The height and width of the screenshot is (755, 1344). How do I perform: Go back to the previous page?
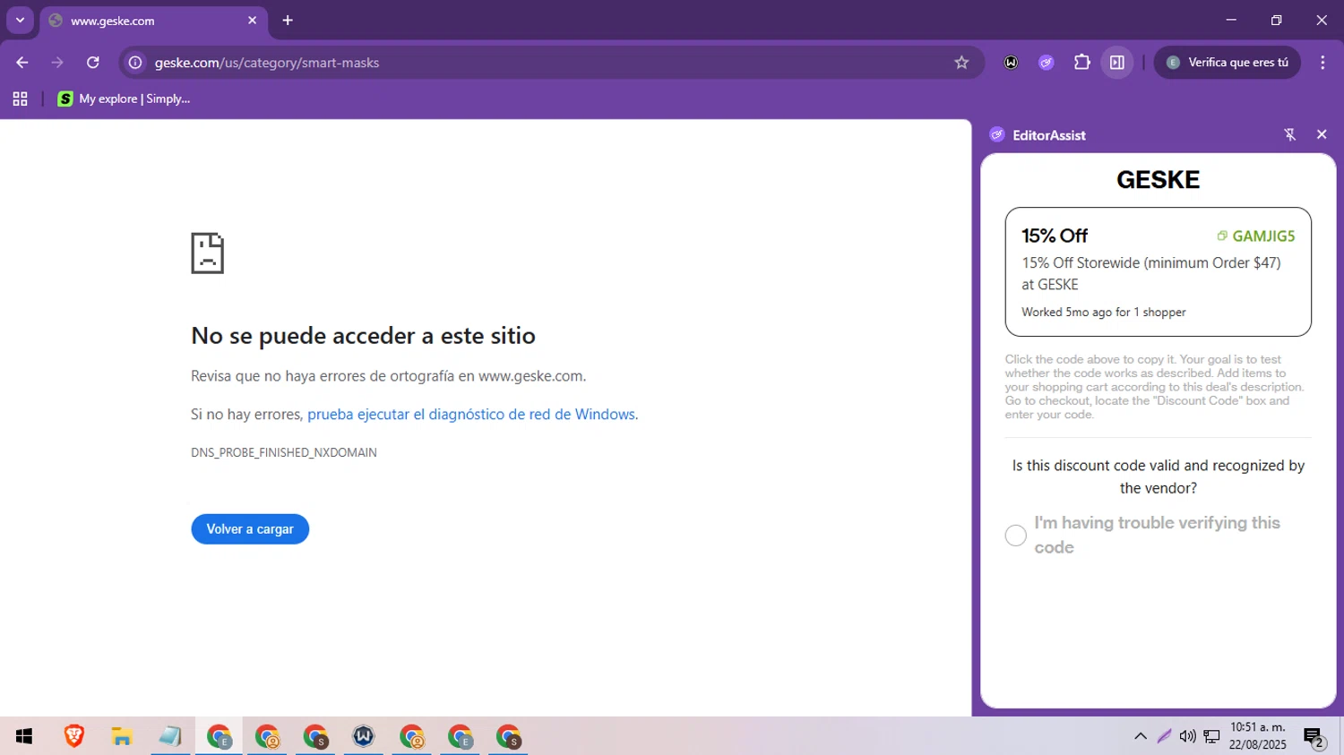tap(22, 63)
